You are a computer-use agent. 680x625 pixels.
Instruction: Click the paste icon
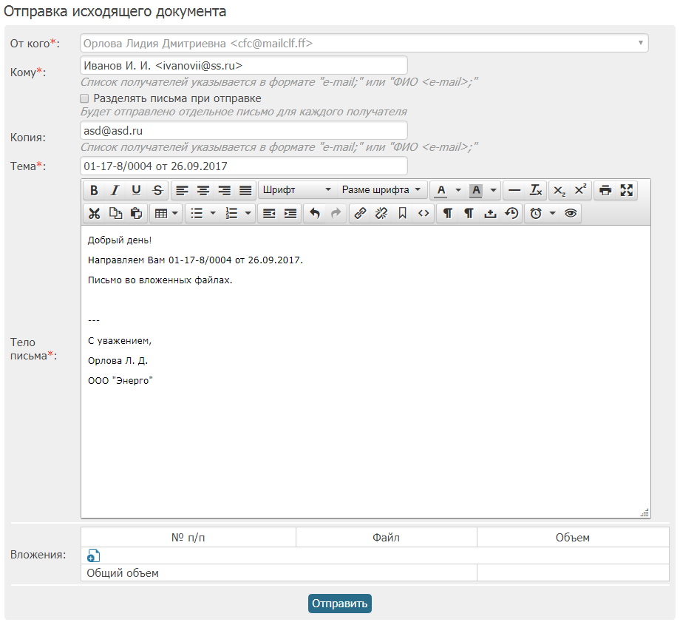136,213
